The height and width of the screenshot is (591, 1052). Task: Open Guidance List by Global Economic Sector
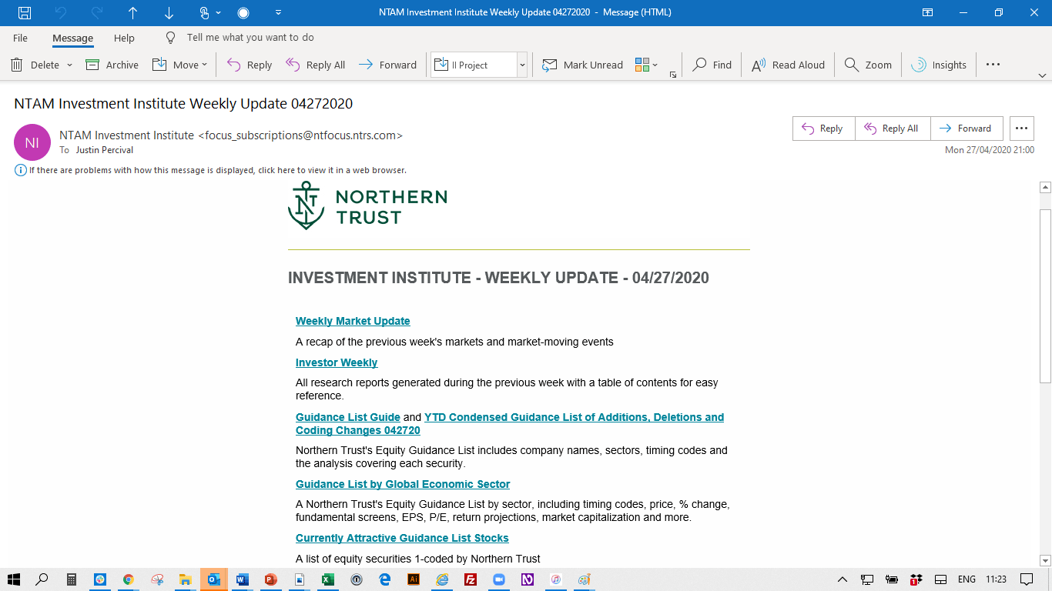pos(403,484)
